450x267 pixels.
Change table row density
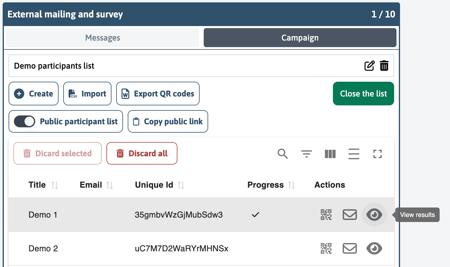(x=354, y=154)
